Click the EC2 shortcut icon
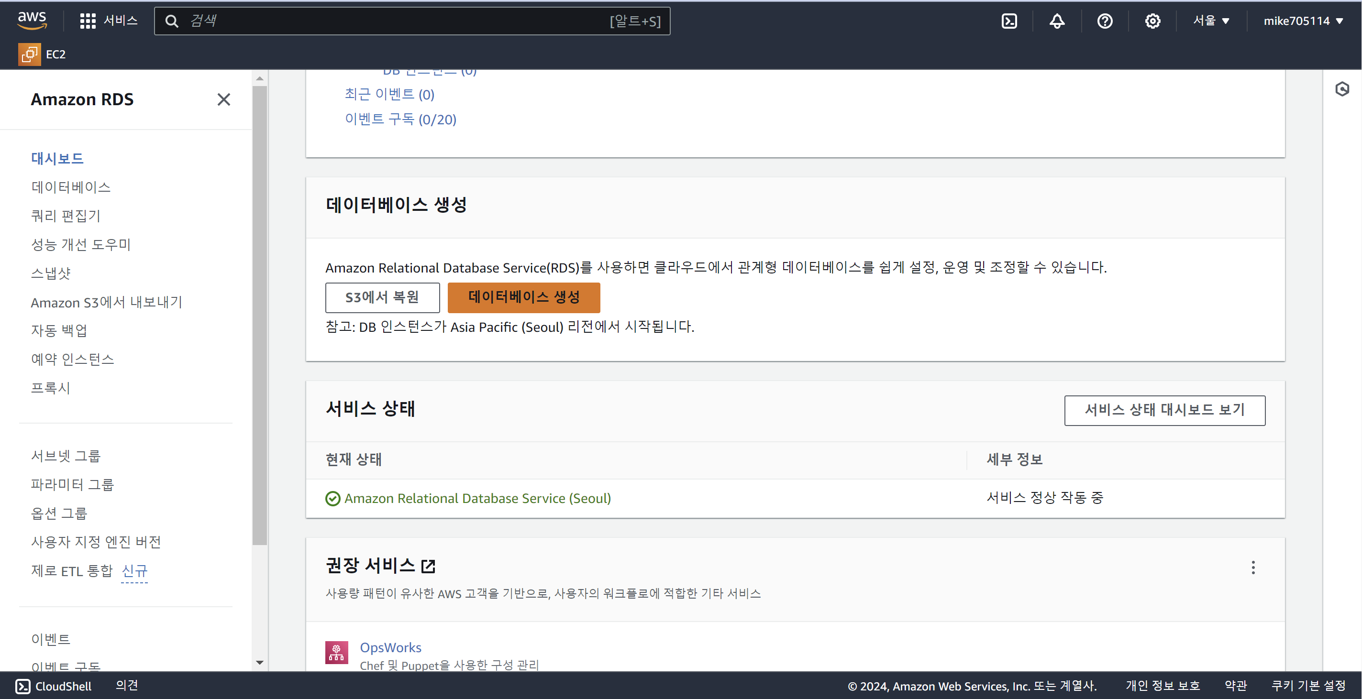This screenshot has width=1362, height=699. 30,55
